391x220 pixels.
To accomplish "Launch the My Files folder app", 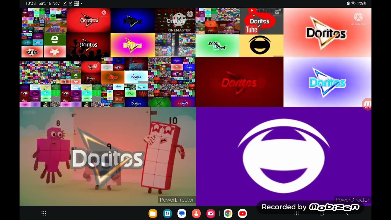I will (x=153, y=214).
